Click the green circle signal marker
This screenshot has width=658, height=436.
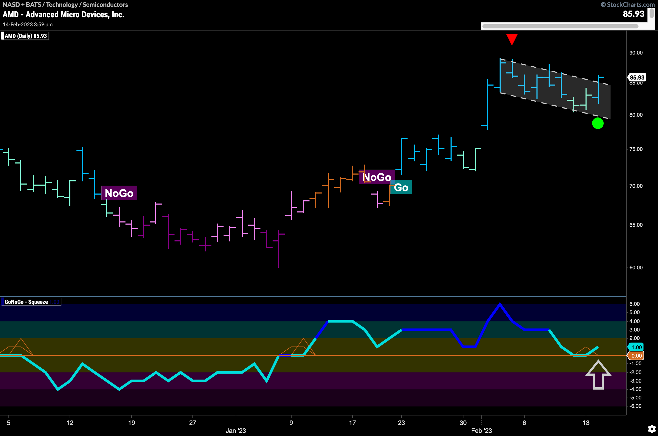(x=598, y=123)
